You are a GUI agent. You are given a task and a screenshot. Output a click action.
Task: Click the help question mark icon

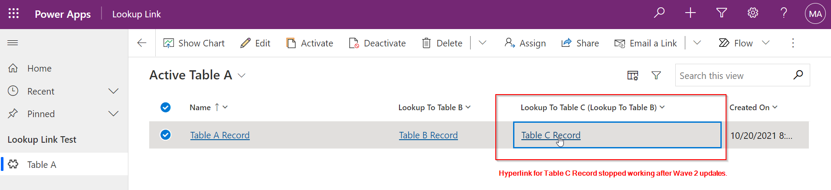(784, 13)
